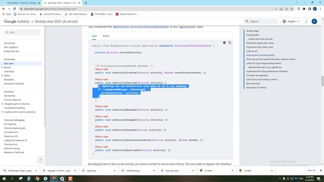This screenshot has height=182, width=324.
Task: Click the sidebar Filter field
Action: pos(22,32)
